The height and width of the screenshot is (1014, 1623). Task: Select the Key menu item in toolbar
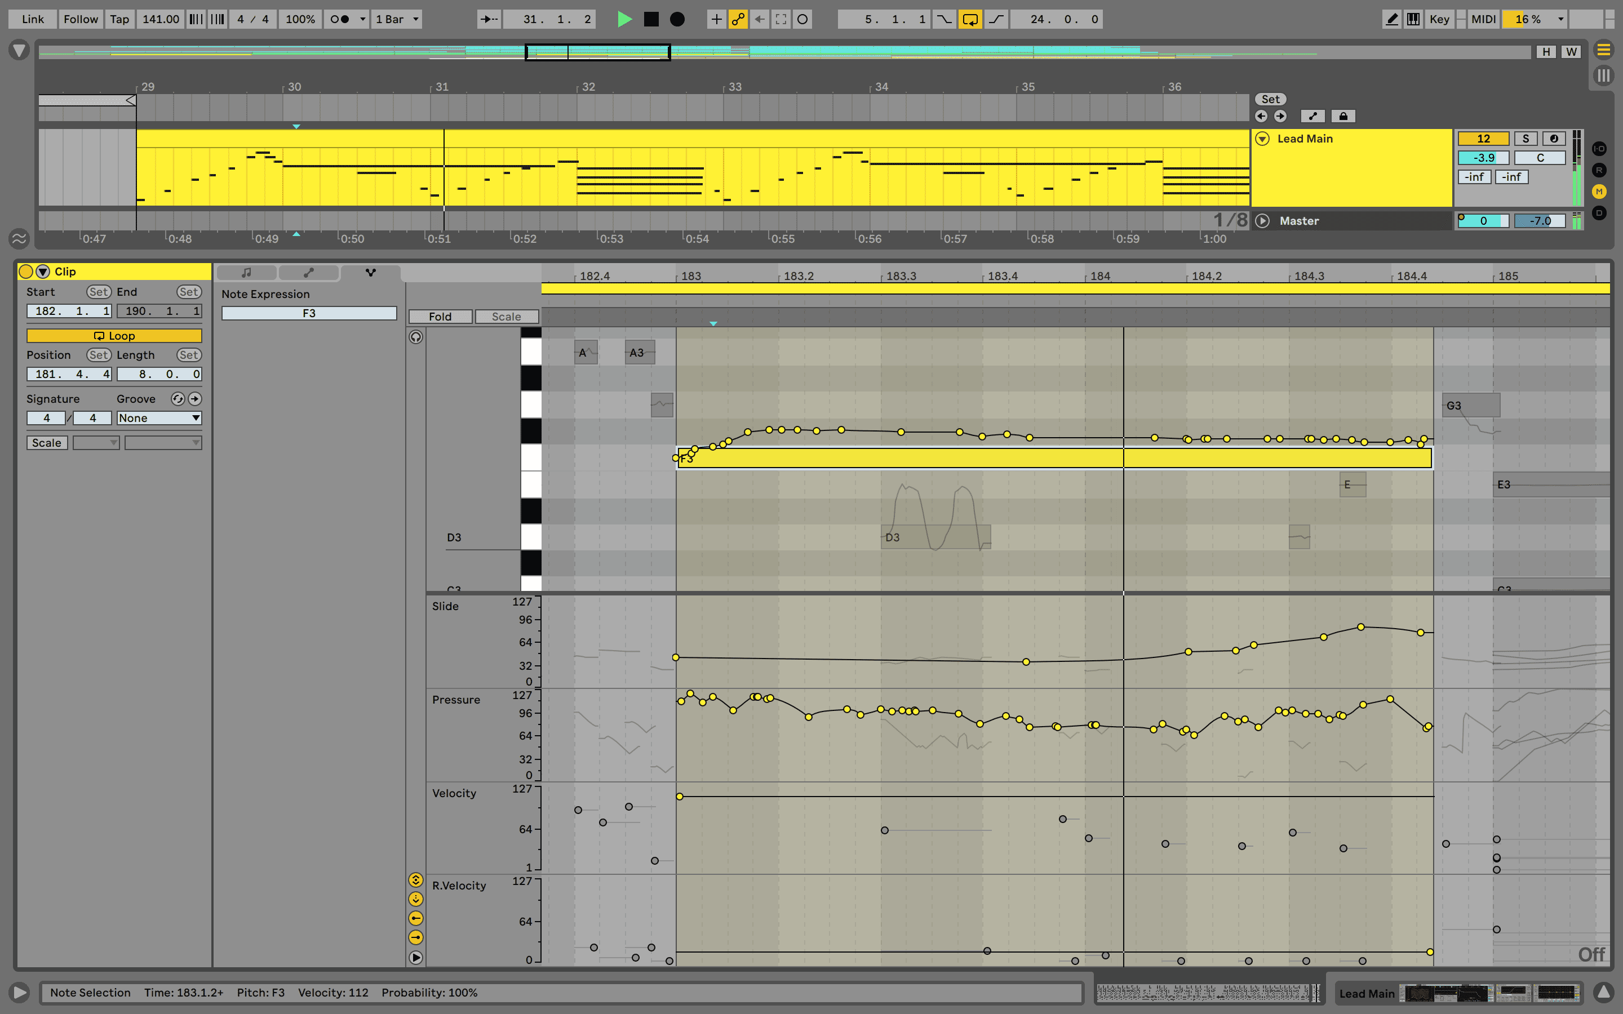1439,17
